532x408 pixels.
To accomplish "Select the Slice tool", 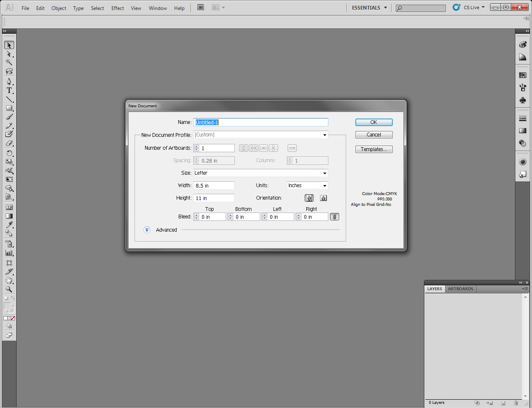I will [9, 272].
